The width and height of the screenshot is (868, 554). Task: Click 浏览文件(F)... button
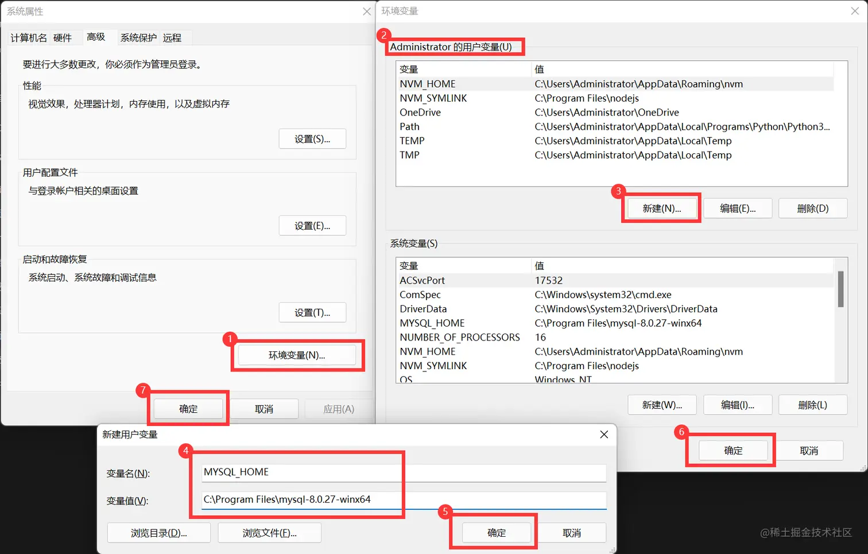click(270, 533)
